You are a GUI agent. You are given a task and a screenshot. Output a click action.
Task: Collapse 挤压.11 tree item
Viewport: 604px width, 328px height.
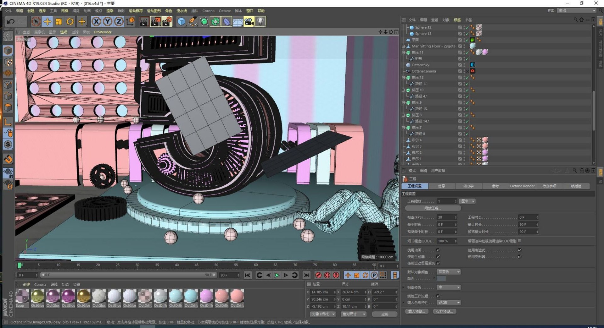tap(403, 52)
